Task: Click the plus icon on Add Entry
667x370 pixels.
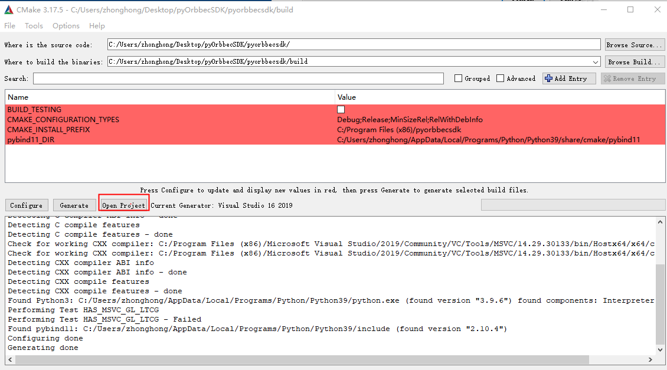Action: [x=549, y=78]
